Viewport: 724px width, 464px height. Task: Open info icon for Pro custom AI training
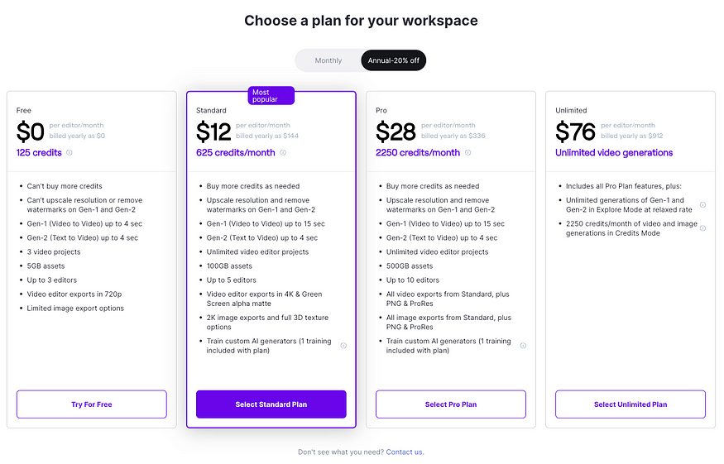pyautogui.click(x=523, y=346)
